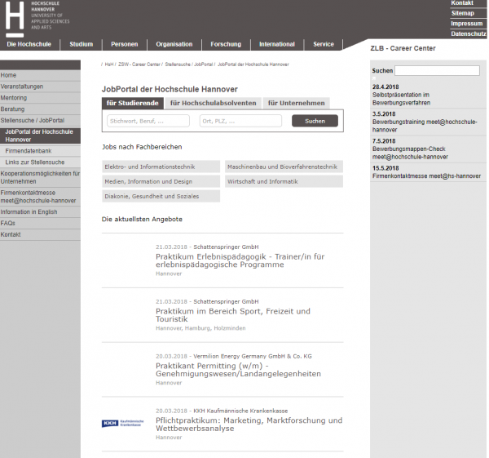Image resolution: width=489 pixels, height=458 pixels.
Task: Open Links zur Stellensuche in sidebar
Action: pyautogui.click(x=40, y=162)
